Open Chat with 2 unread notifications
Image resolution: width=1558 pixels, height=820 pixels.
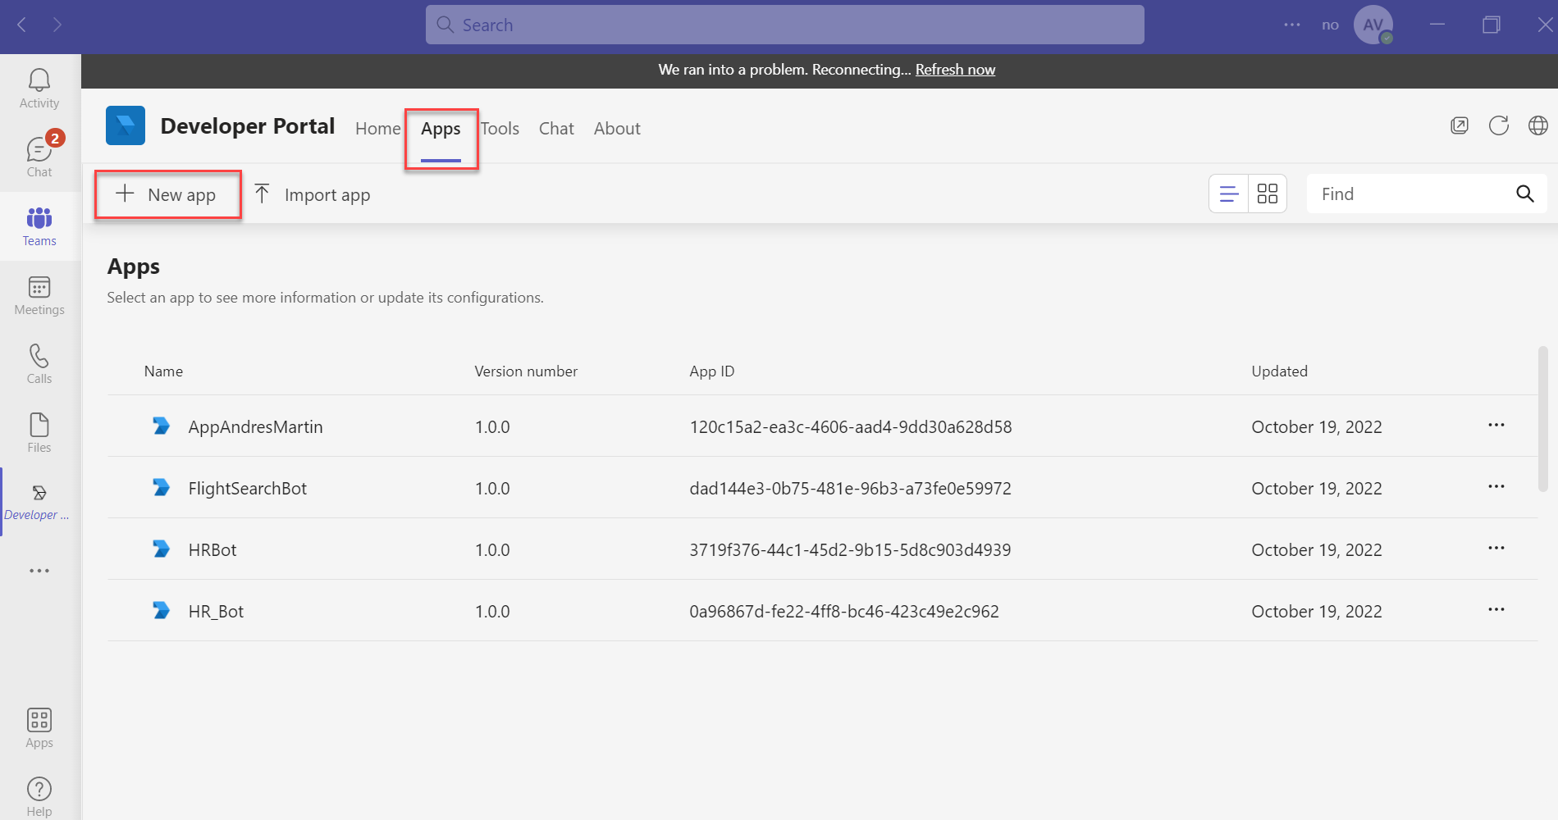(39, 157)
